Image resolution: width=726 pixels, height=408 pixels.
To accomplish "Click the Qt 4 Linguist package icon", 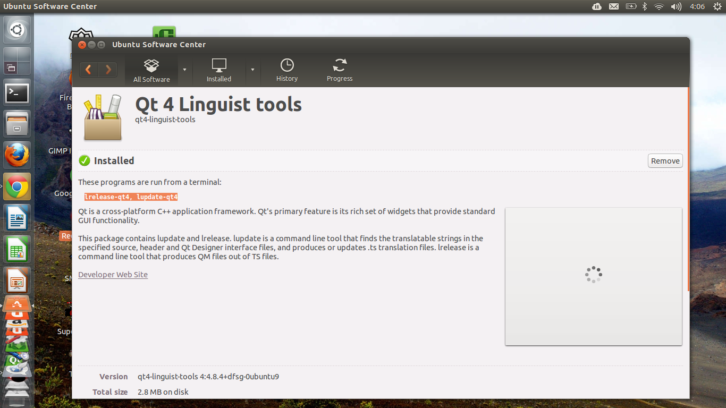I will click(103, 117).
